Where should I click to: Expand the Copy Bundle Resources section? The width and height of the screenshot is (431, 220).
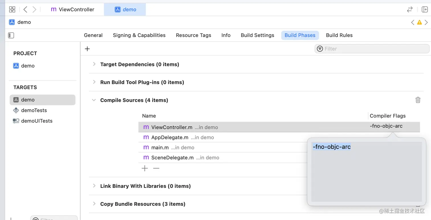click(x=94, y=204)
